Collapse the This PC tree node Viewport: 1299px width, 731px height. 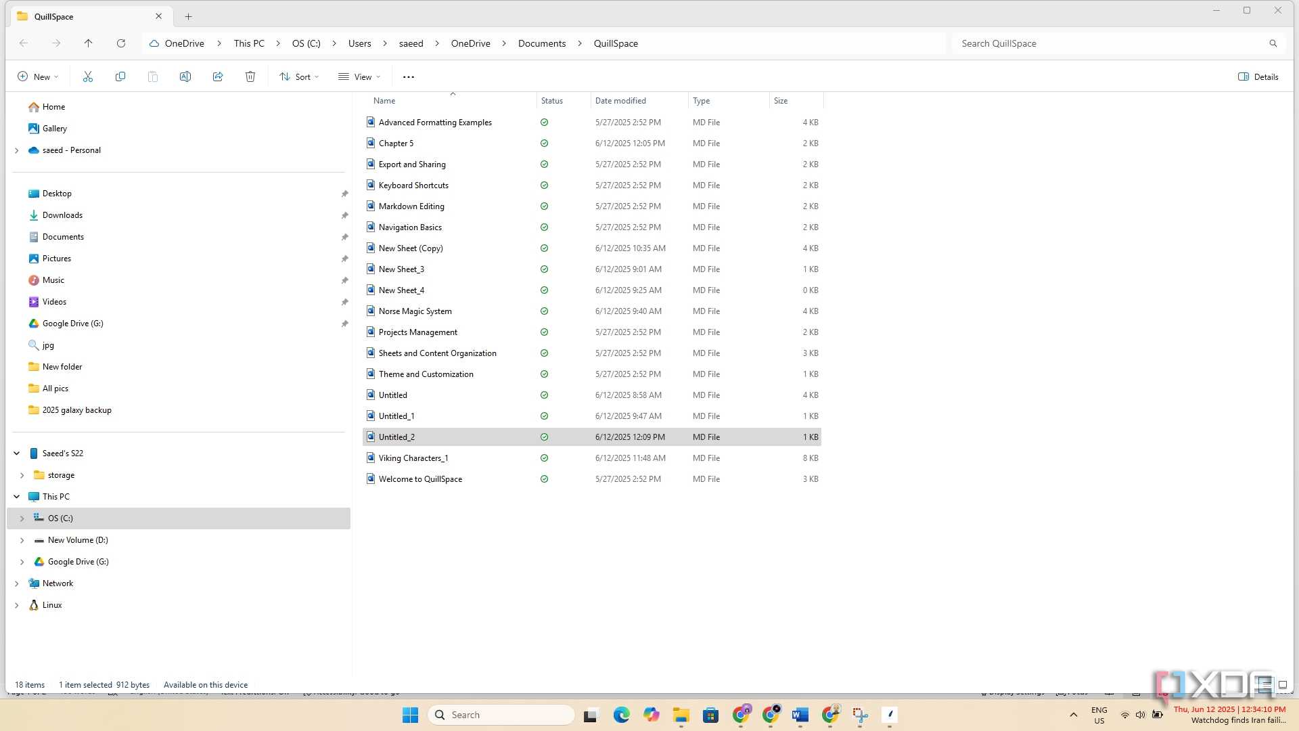(x=17, y=497)
